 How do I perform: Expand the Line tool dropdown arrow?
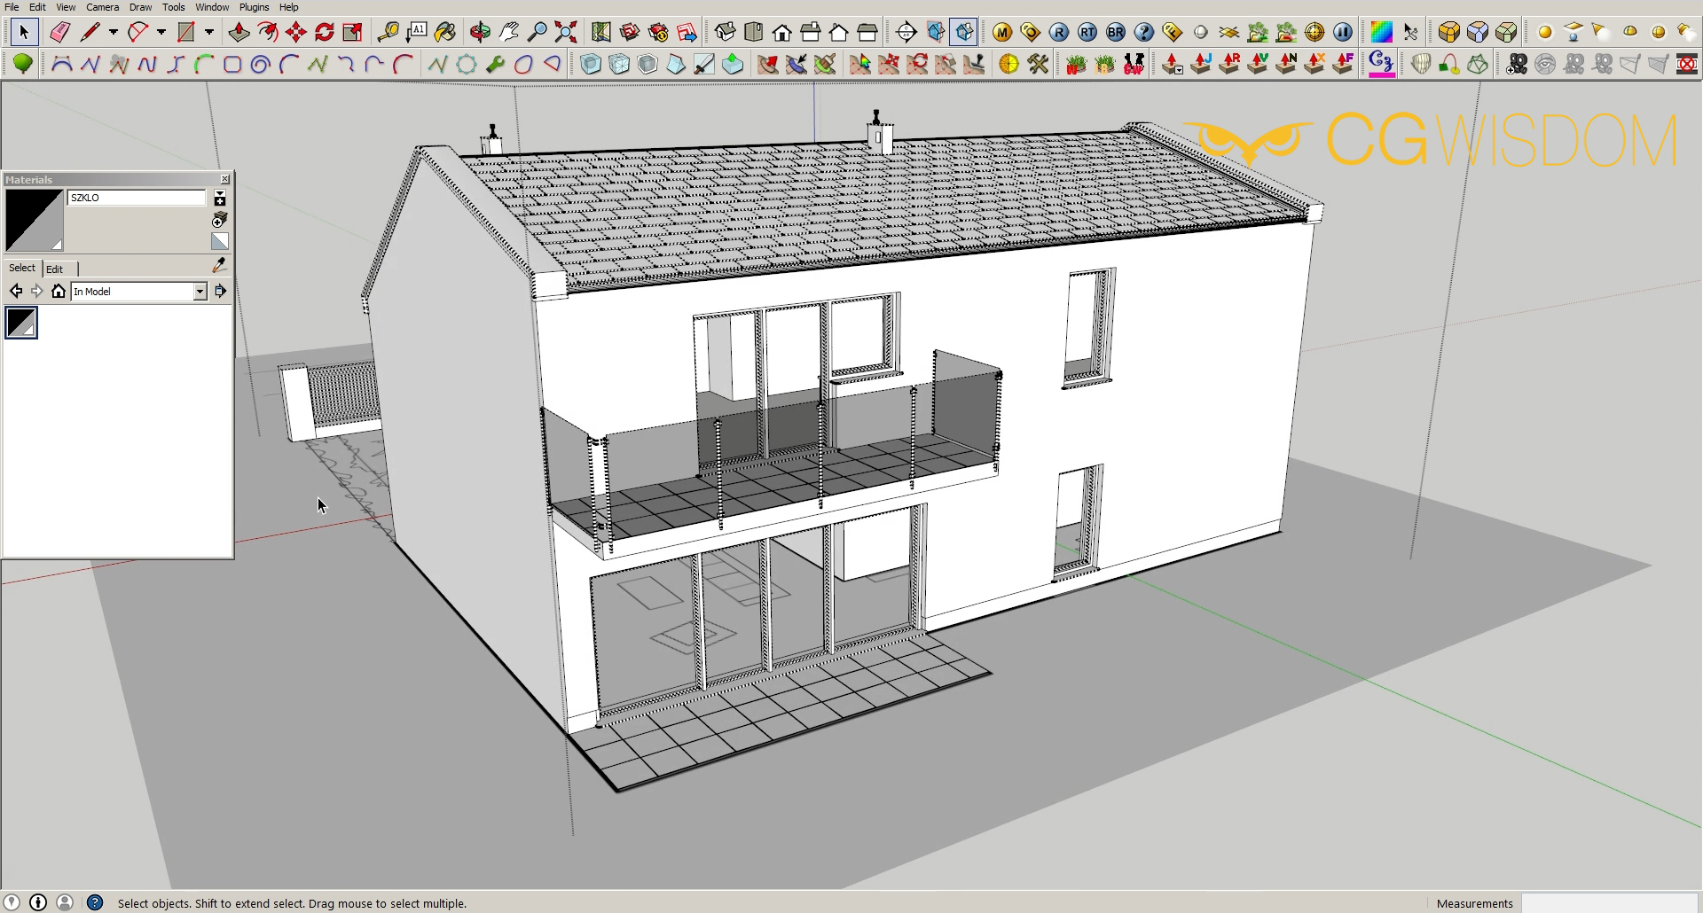coord(114,33)
